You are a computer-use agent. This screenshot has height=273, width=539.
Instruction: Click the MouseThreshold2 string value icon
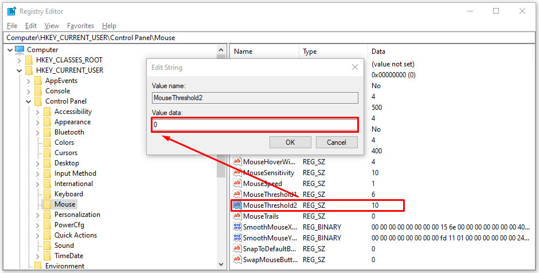click(x=237, y=205)
